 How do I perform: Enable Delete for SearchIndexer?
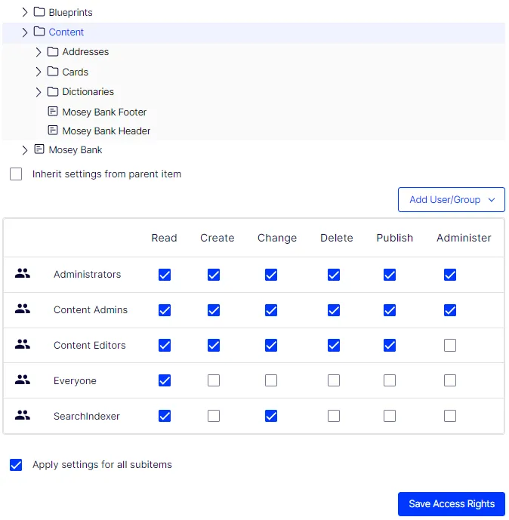[334, 416]
